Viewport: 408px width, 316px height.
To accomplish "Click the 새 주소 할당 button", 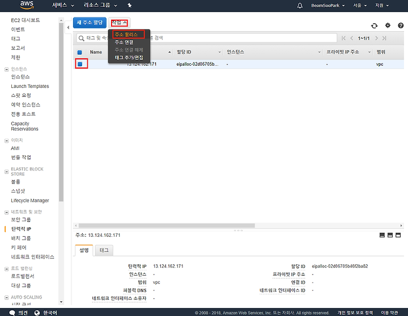I will coord(90,23).
